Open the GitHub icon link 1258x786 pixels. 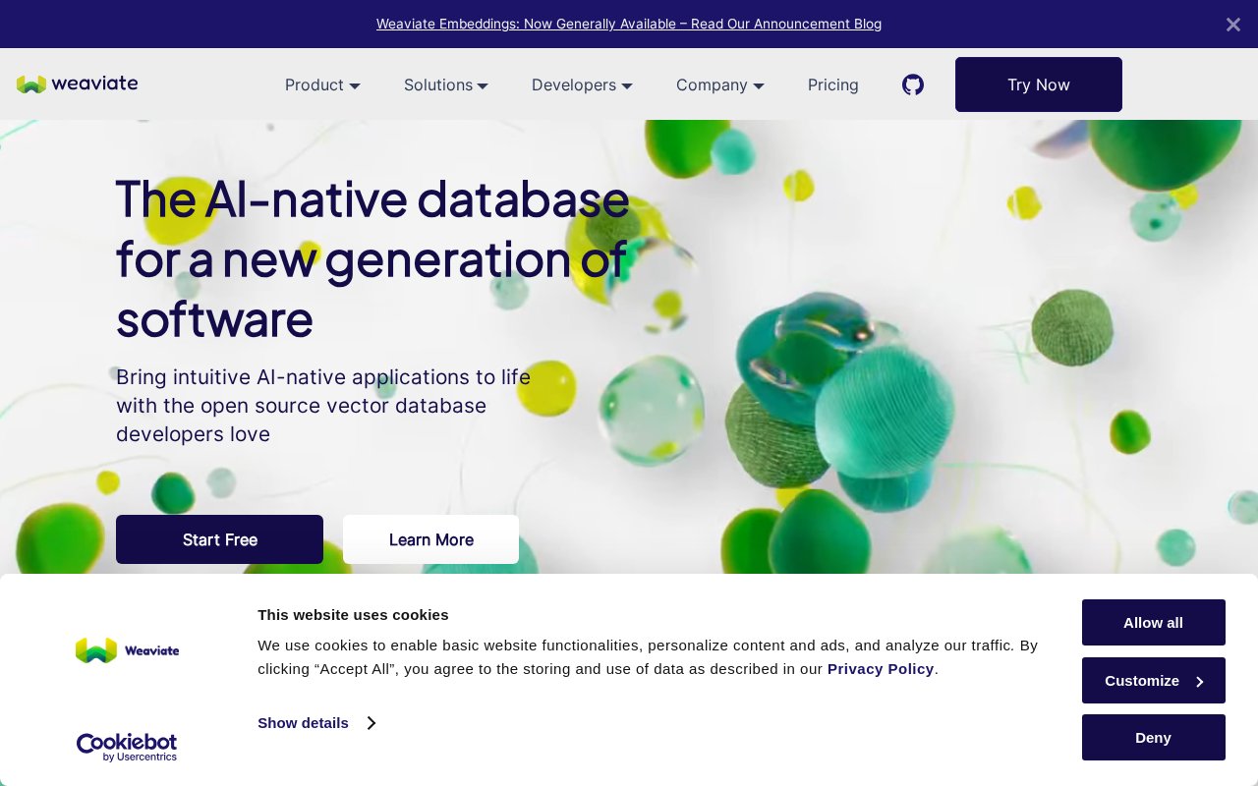click(913, 84)
